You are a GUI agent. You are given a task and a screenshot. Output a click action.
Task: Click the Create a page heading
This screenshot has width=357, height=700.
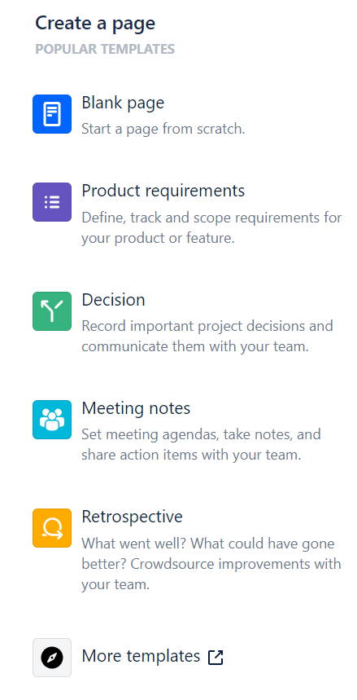[x=95, y=23]
